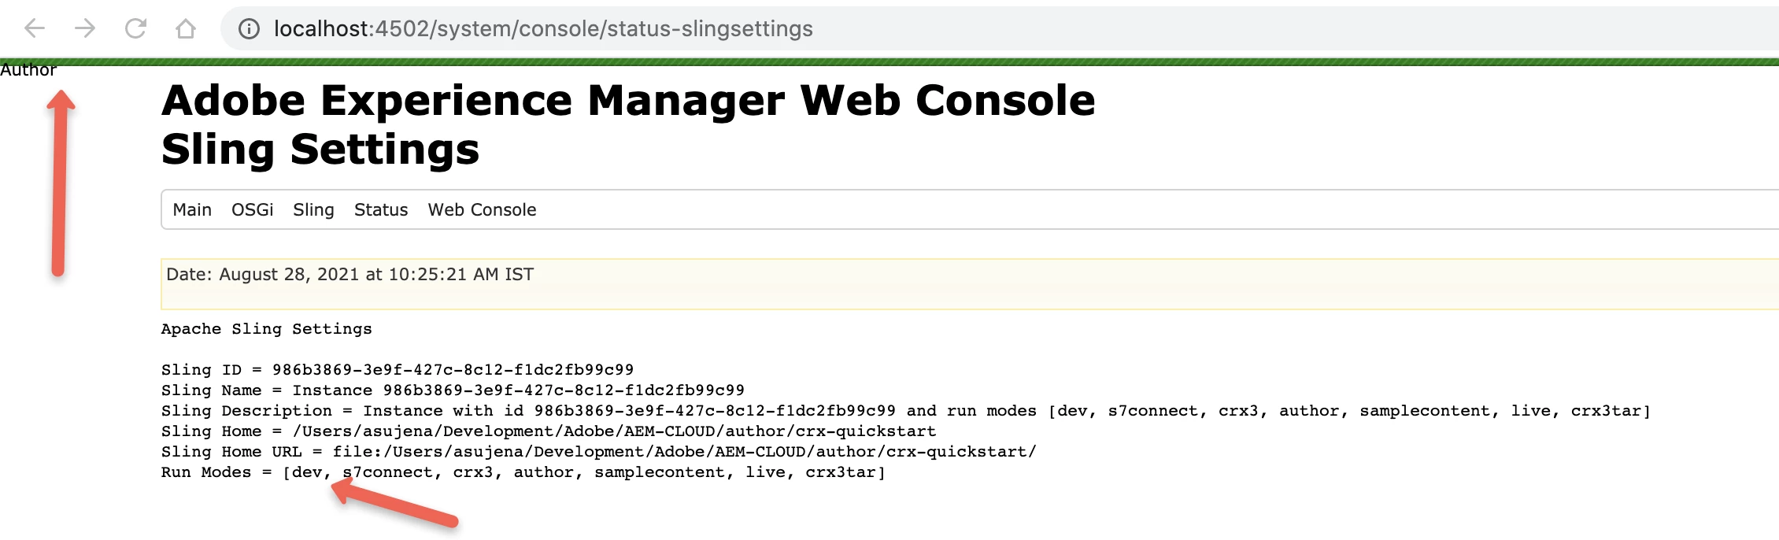Viewport: 1779px width, 540px height.
Task: Open the Web Console menu
Action: (482, 209)
